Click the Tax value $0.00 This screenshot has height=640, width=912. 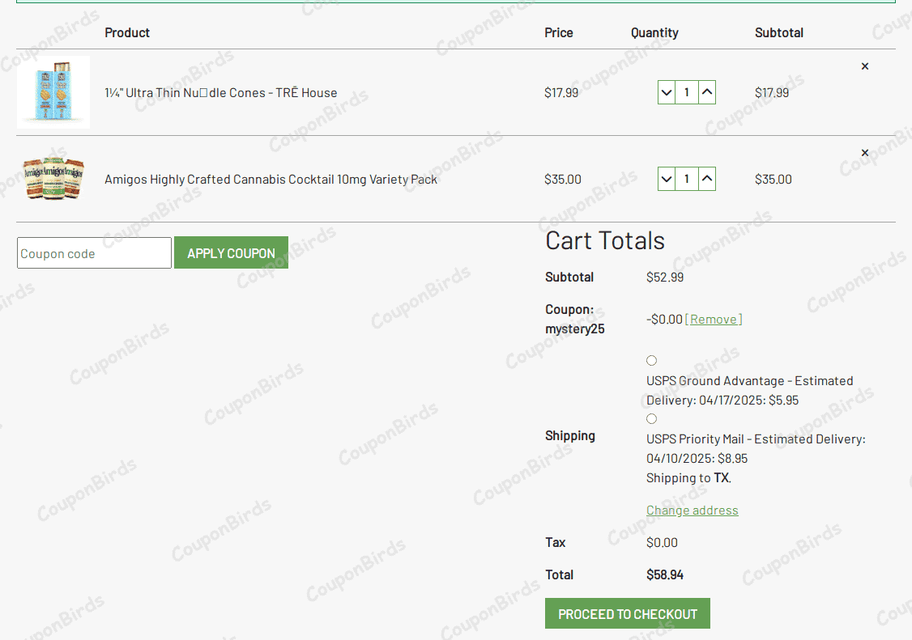pyautogui.click(x=662, y=543)
